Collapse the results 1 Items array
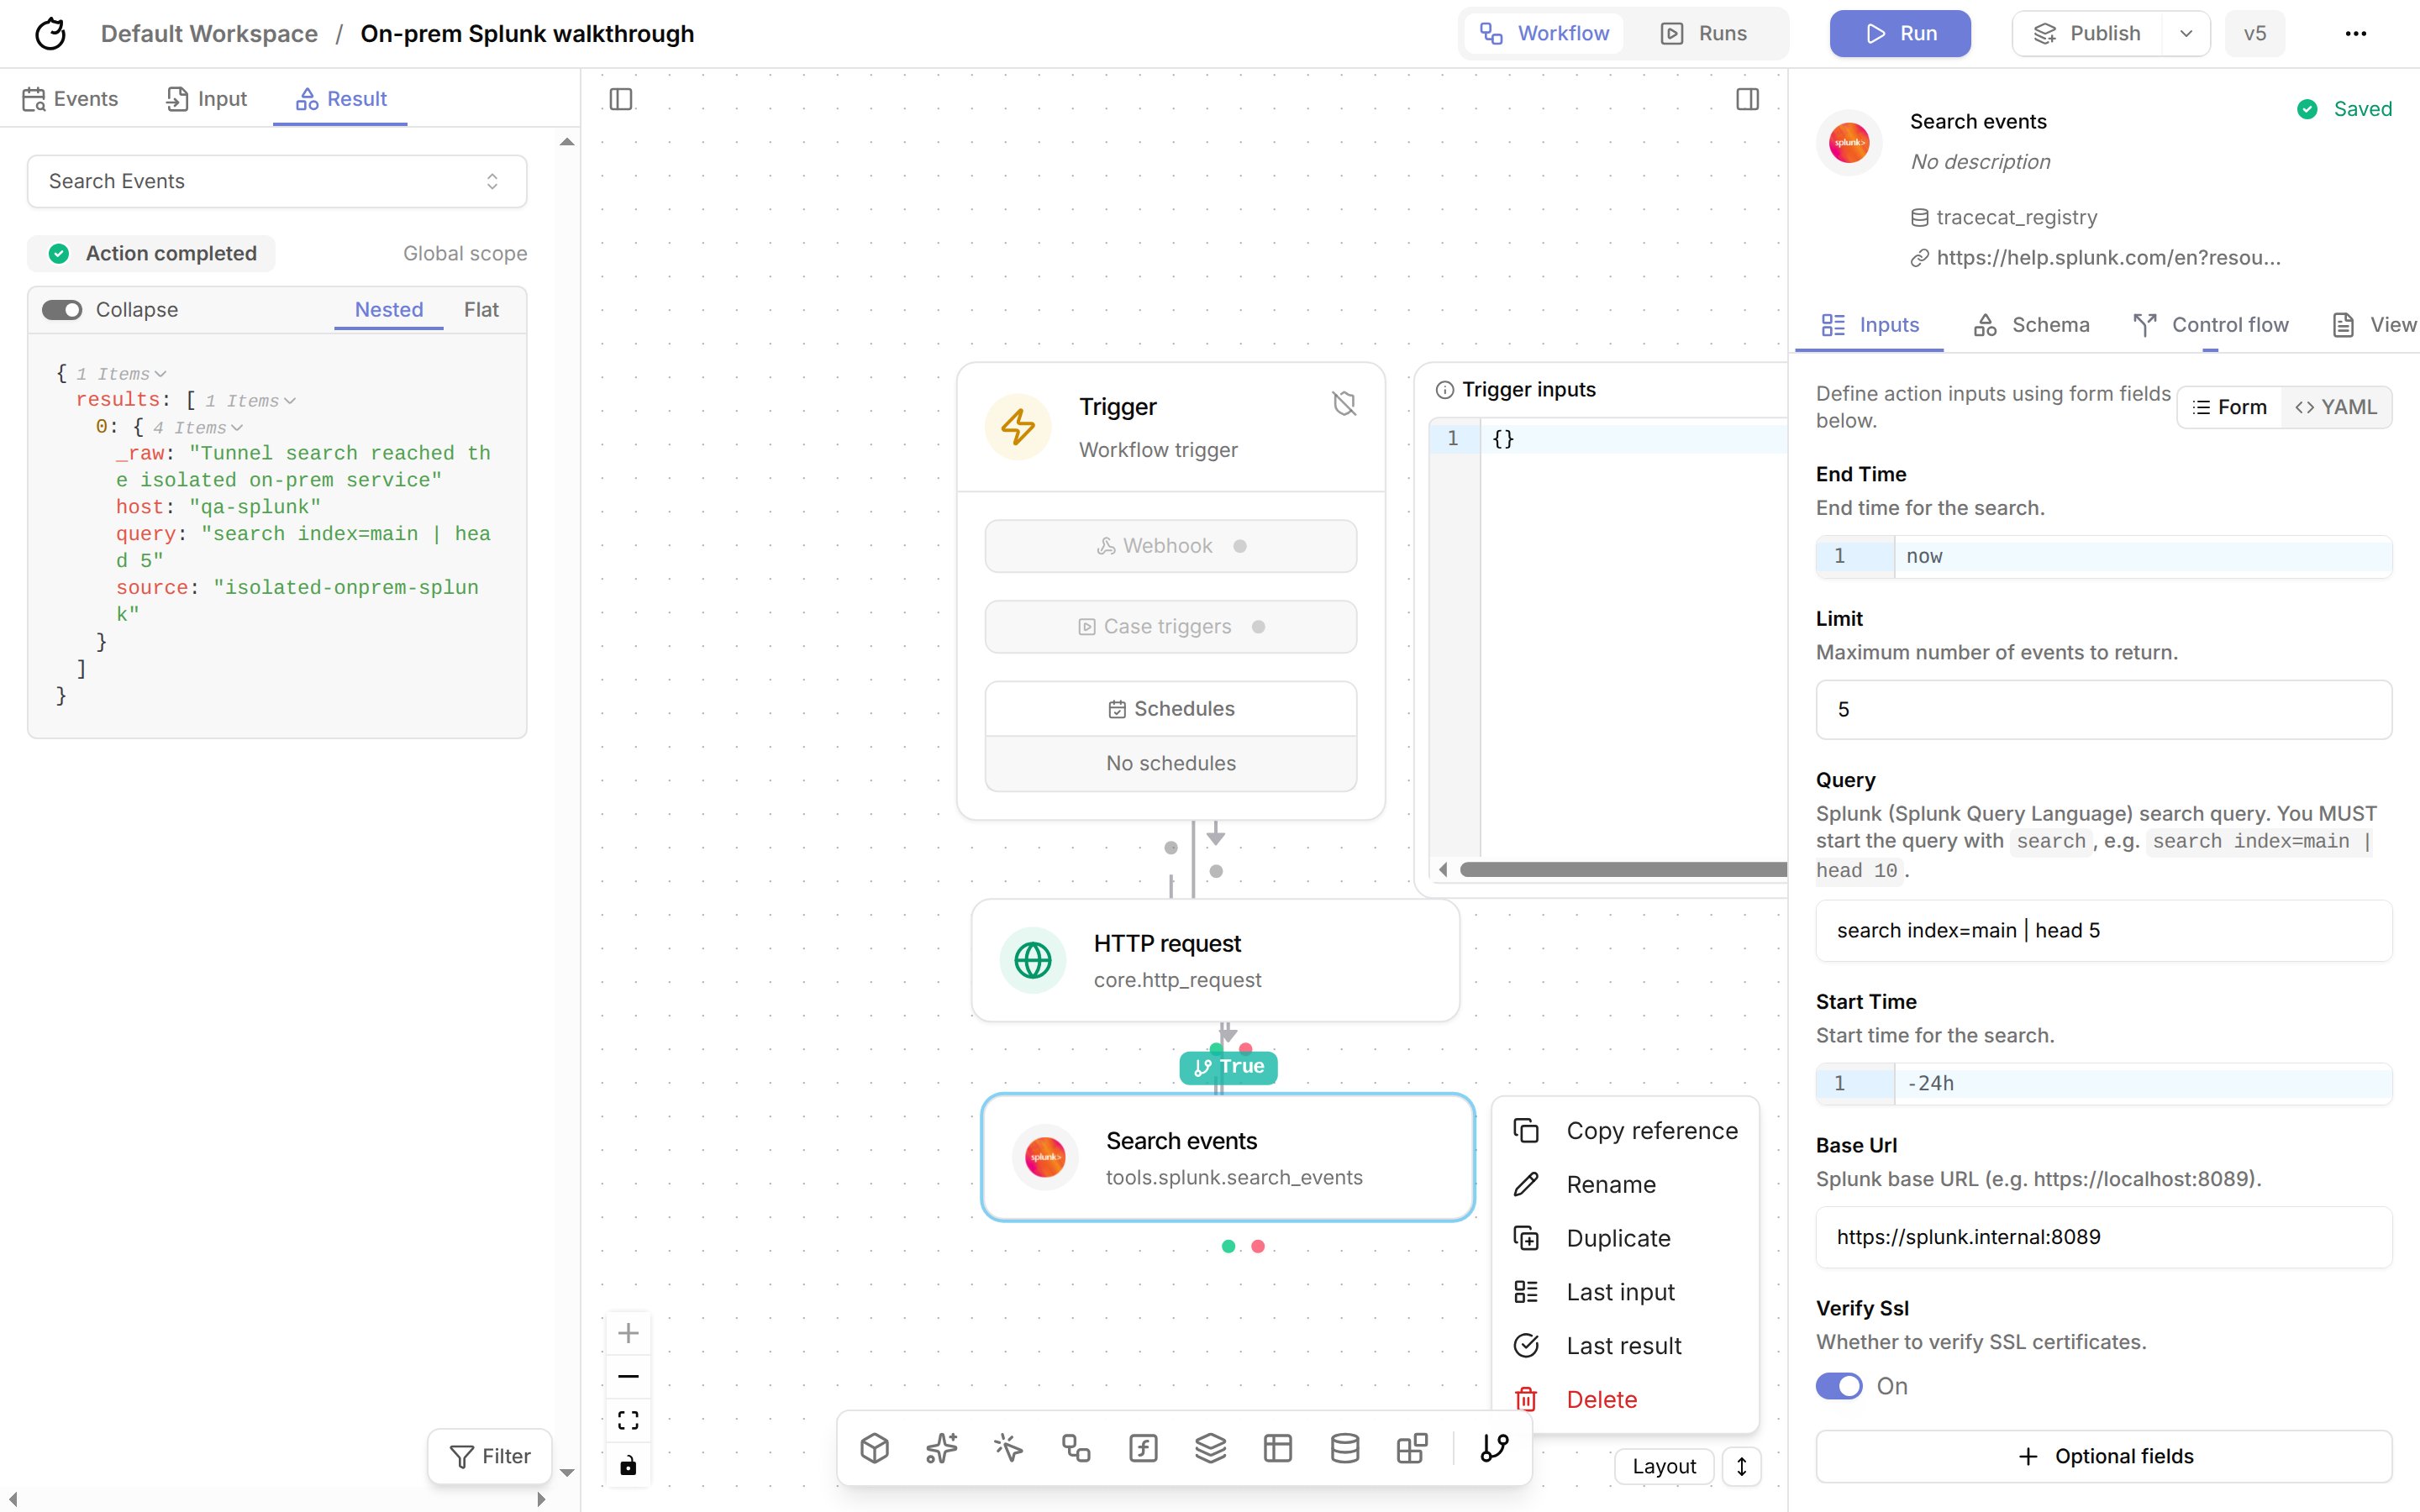The width and height of the screenshot is (2420, 1512). point(251,401)
